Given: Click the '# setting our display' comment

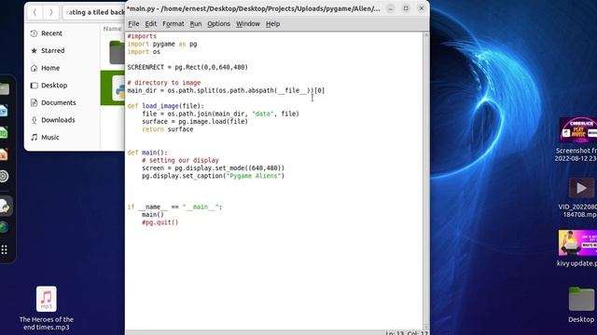Looking at the screenshot, I should [x=180, y=160].
